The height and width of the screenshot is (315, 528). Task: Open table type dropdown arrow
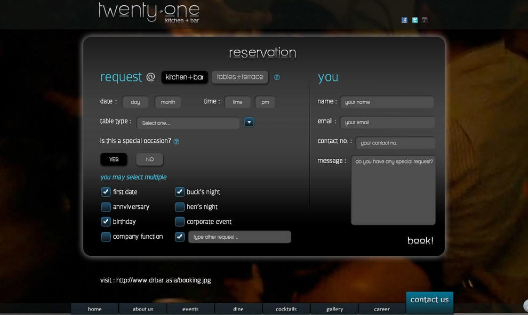click(249, 123)
